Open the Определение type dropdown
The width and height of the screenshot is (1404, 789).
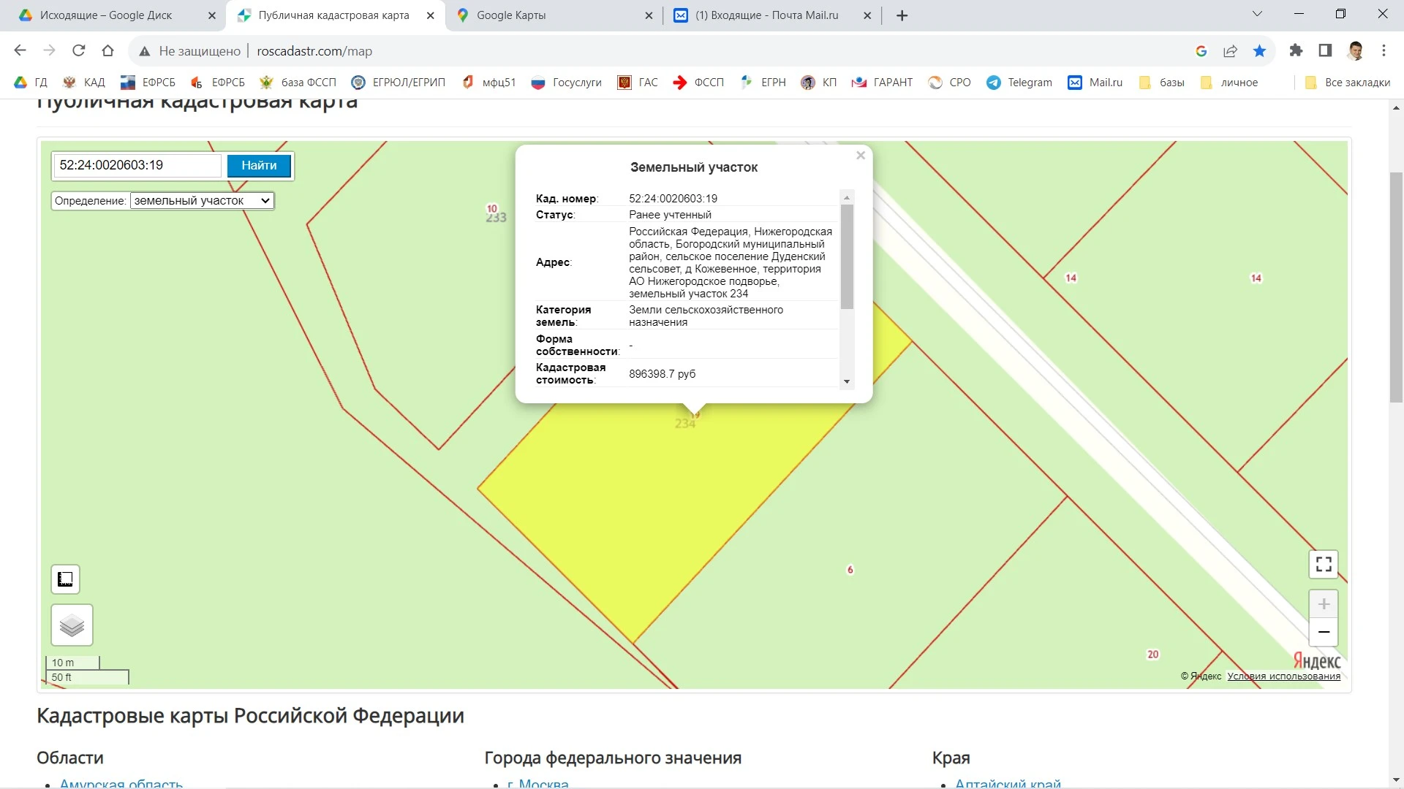(x=202, y=201)
